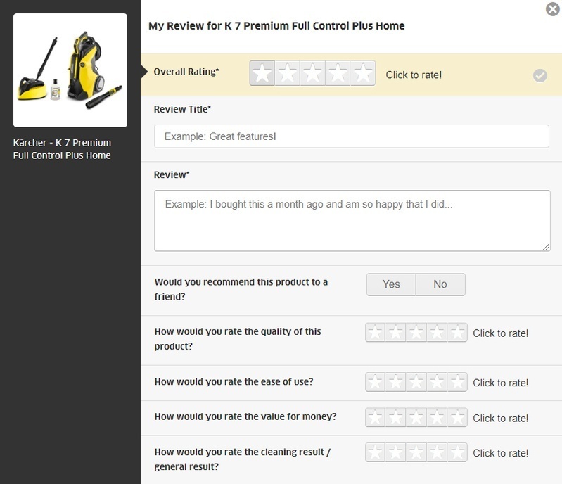Set overall rating to five stars
This screenshot has width=562, height=484.
362,73
